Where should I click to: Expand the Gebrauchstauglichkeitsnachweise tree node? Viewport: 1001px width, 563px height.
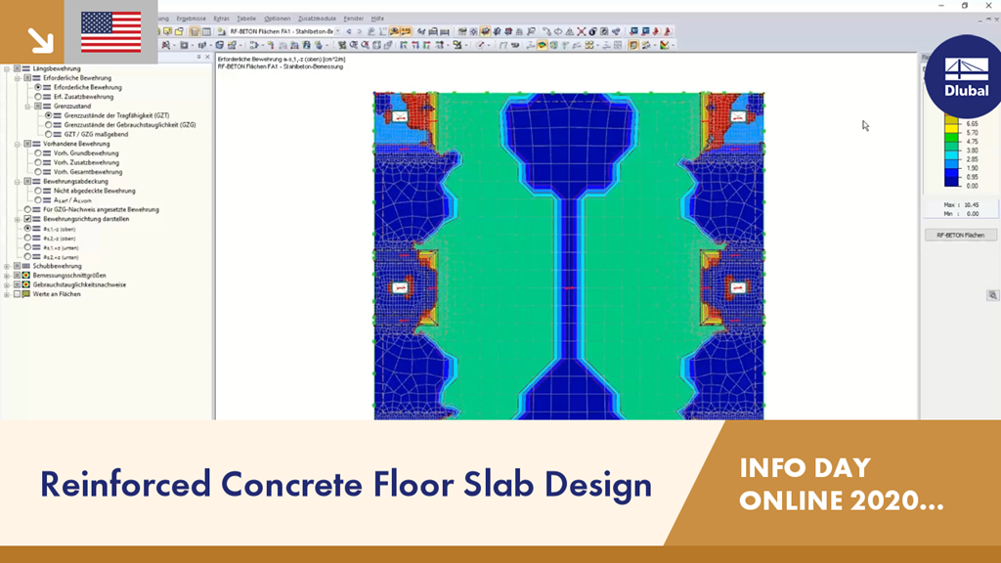click(x=7, y=284)
